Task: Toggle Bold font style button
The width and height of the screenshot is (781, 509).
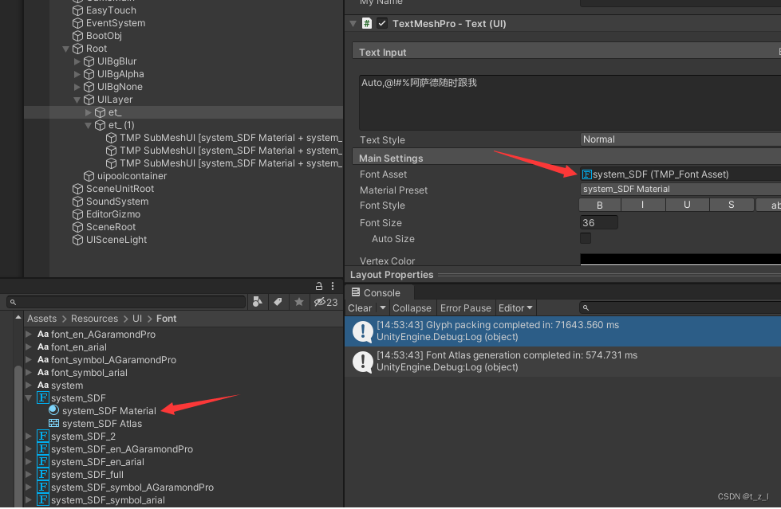Action: 600,205
